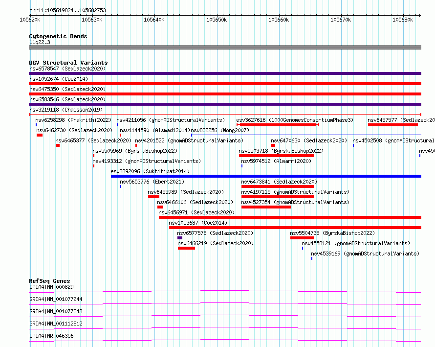Click the nsv4502508 variant label
435x347 pixels.
tap(393, 140)
